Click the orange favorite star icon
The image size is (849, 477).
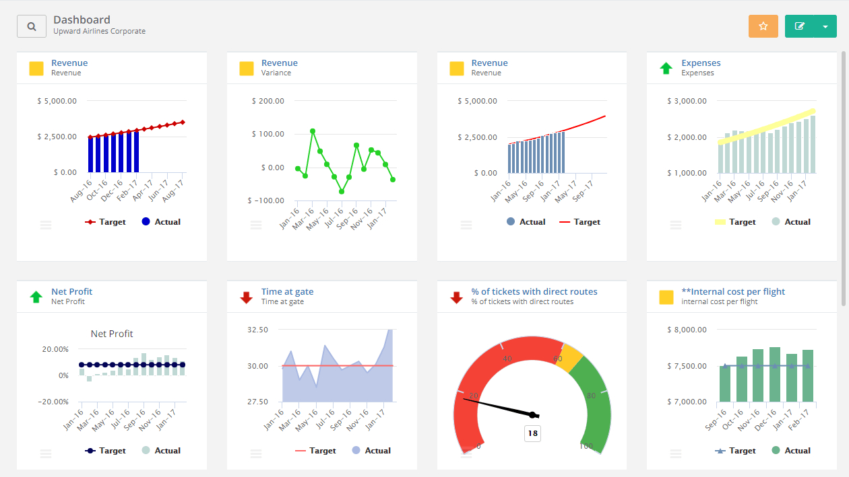coord(763,26)
